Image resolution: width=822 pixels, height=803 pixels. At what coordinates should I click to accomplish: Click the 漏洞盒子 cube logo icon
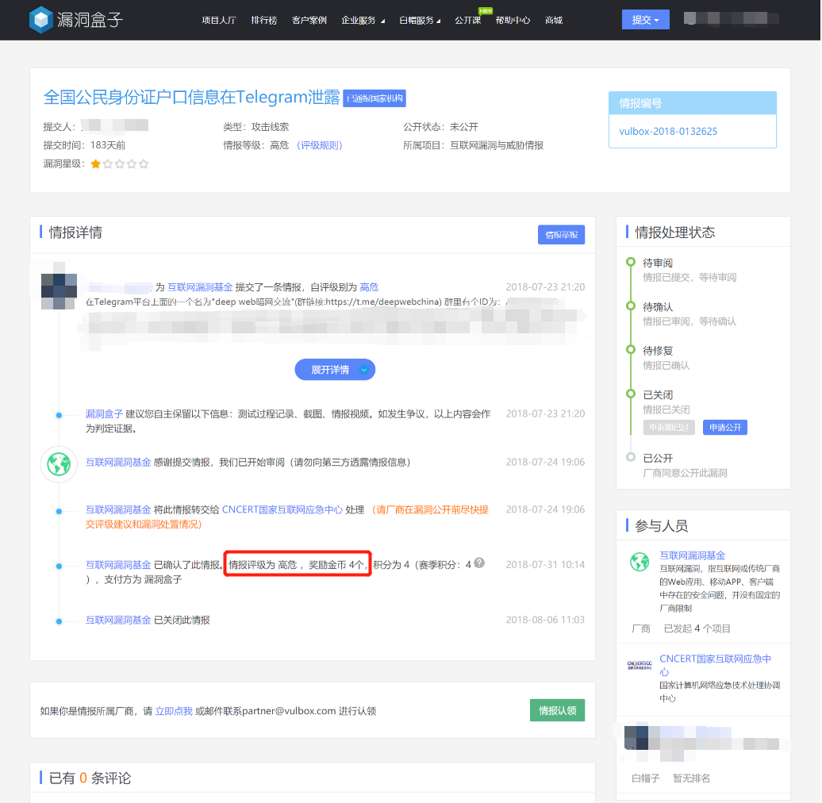(x=41, y=20)
